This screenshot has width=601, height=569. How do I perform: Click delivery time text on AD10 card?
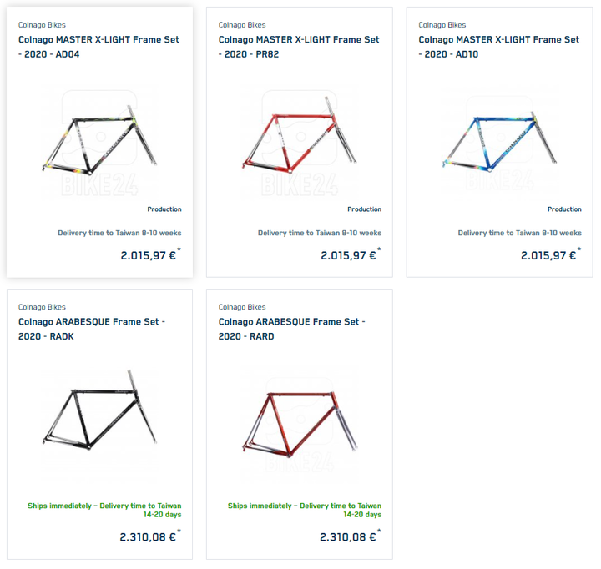coord(520,233)
